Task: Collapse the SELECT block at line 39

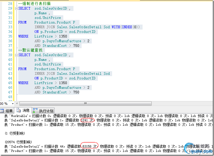Action: pos(16,55)
